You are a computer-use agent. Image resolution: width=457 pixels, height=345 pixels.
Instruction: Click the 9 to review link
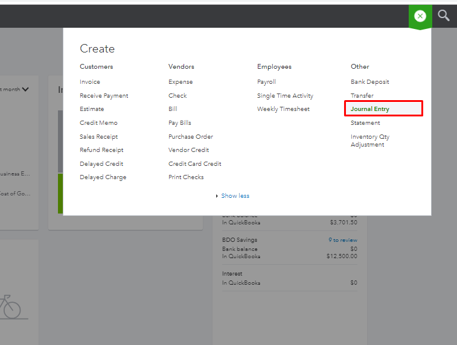click(342, 240)
